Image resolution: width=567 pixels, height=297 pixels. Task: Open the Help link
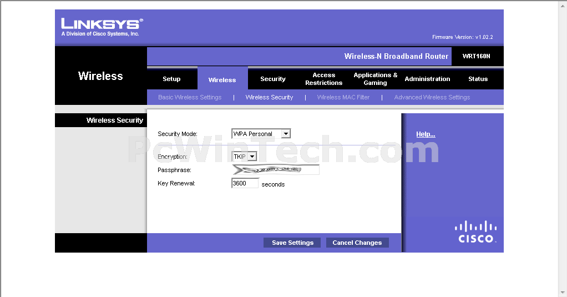click(x=426, y=134)
